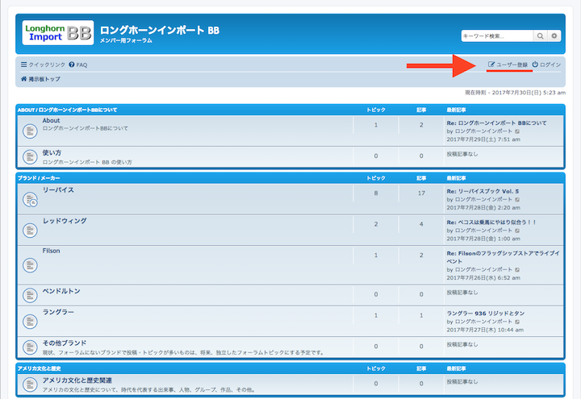Click the forum icon beside Filson
This screenshot has width=581, height=399.
pyautogui.click(x=30, y=265)
